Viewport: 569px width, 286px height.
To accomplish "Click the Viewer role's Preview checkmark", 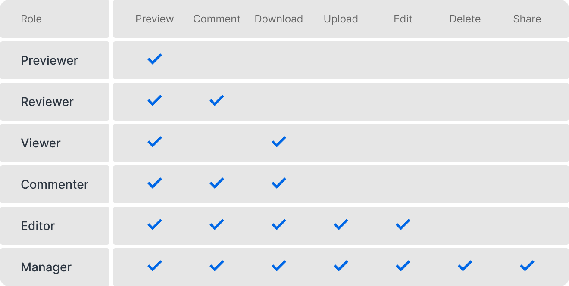I will 155,142.
